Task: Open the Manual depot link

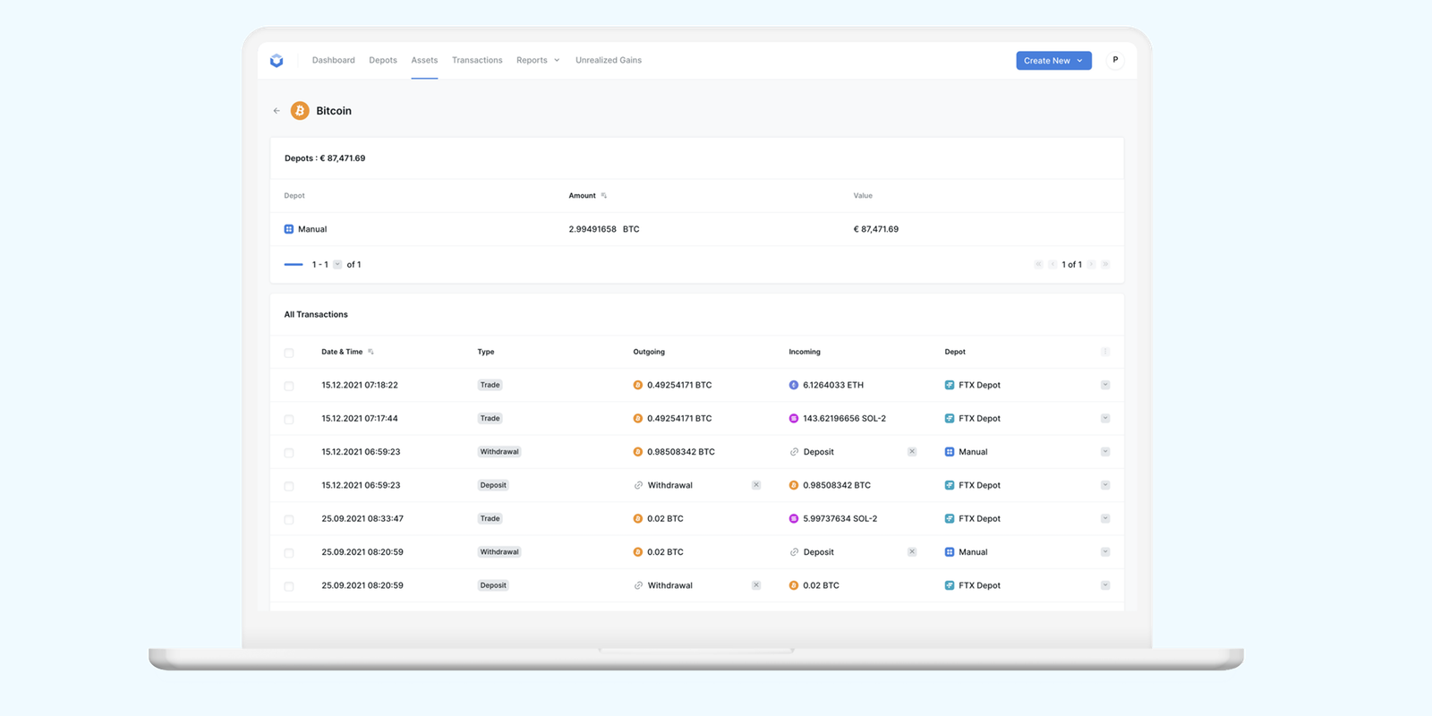Action: coord(312,229)
